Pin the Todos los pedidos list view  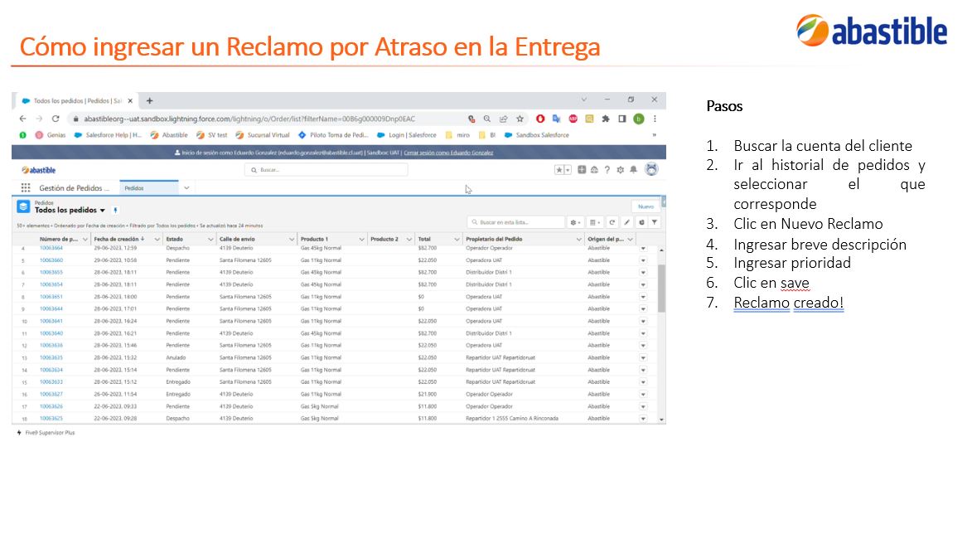tap(115, 211)
